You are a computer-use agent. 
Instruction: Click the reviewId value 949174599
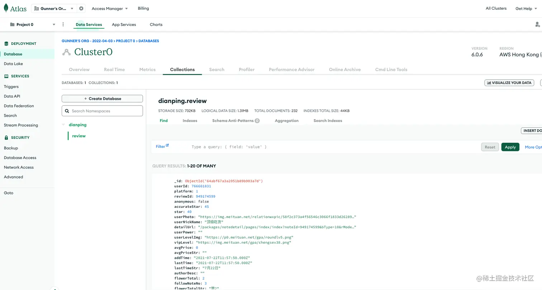coord(205,196)
